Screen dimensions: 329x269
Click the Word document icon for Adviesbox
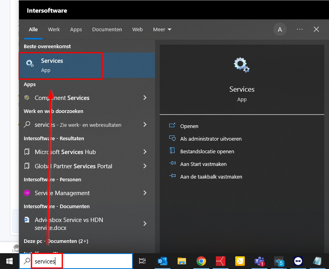click(x=26, y=220)
